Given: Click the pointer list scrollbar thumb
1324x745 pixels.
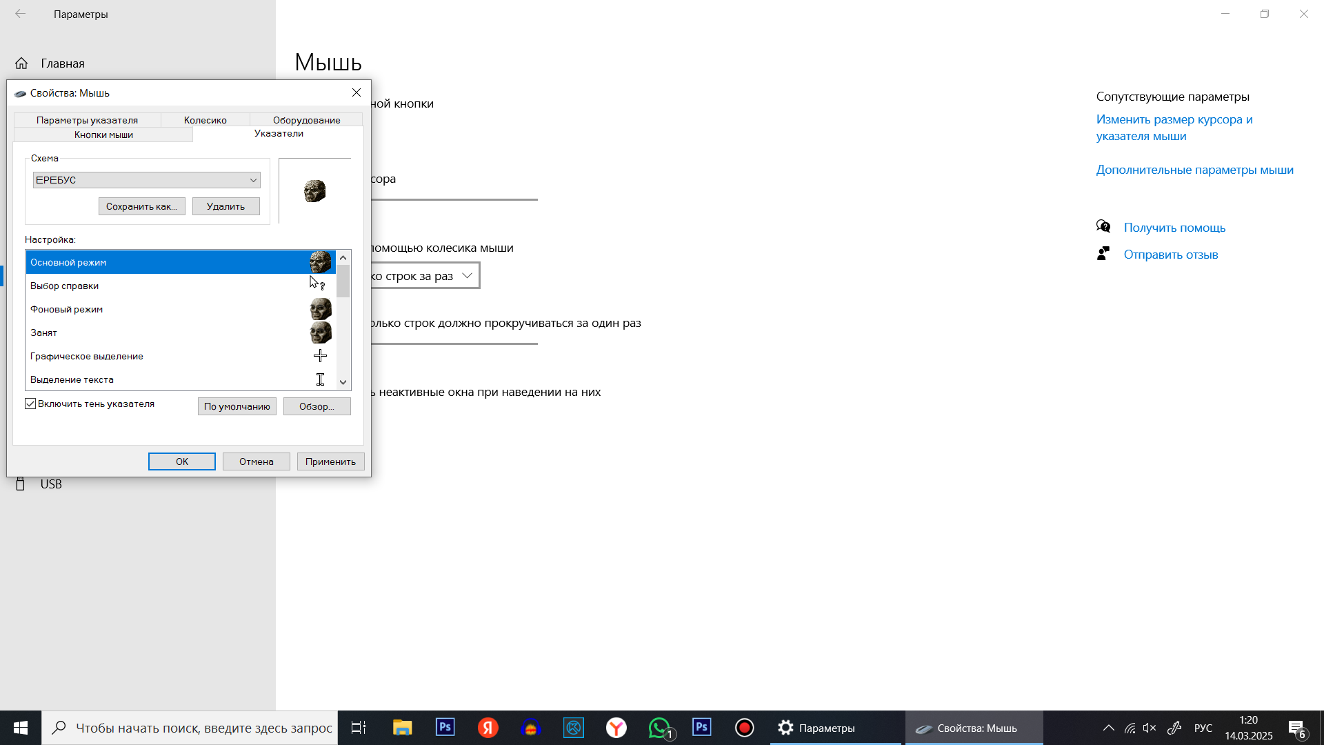Looking at the screenshot, I should [x=343, y=280].
